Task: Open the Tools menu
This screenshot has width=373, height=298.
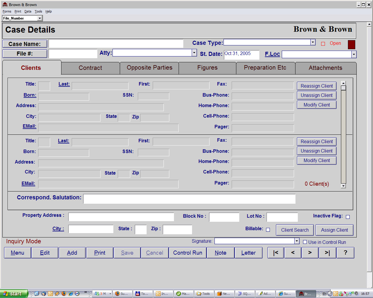Action: coord(38,11)
